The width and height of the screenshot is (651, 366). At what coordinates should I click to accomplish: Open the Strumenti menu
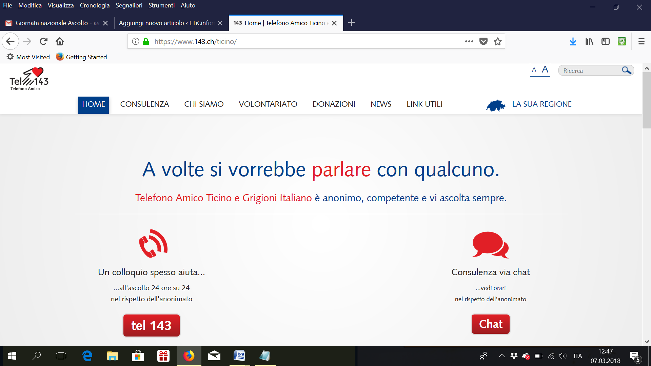(x=161, y=5)
